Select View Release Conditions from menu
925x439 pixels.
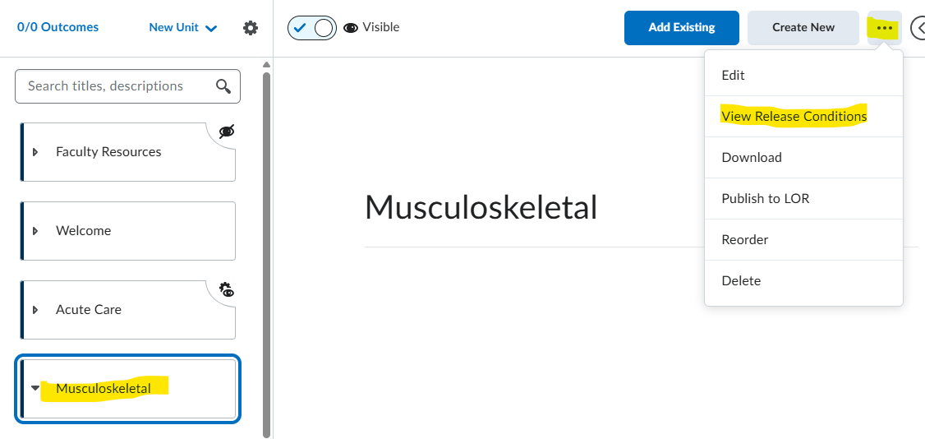click(x=794, y=116)
